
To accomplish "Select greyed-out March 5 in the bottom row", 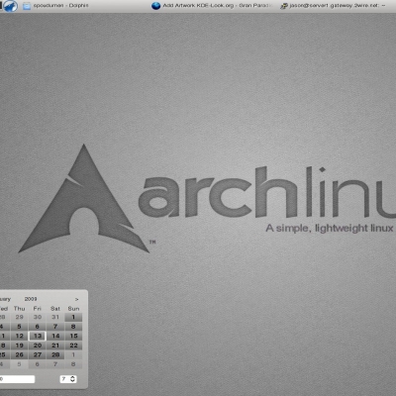I will pyautogui.click(x=19, y=364).
